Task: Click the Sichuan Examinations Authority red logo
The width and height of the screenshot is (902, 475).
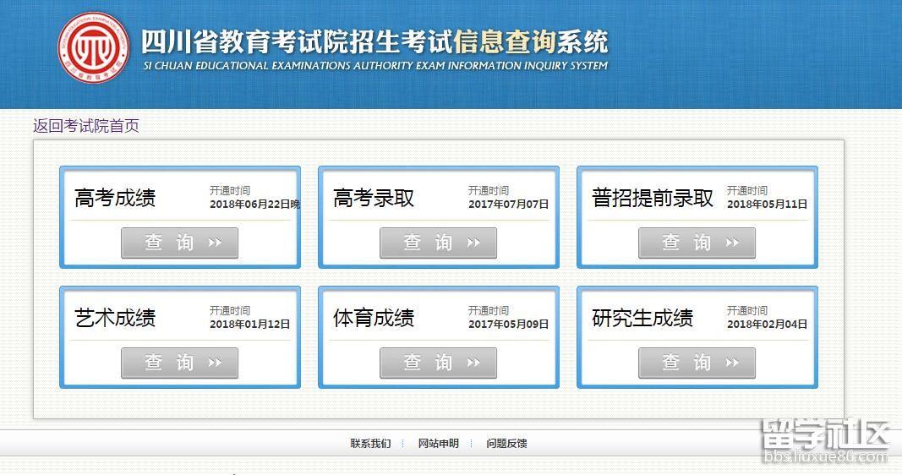Action: (x=94, y=47)
